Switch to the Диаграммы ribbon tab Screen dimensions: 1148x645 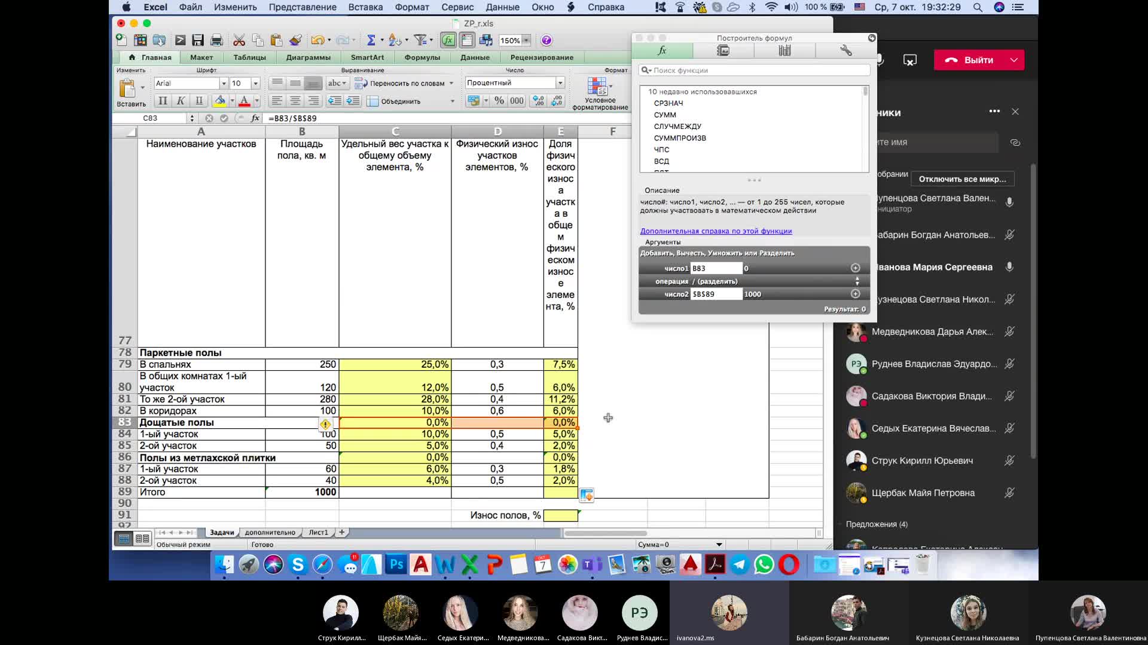coord(308,57)
